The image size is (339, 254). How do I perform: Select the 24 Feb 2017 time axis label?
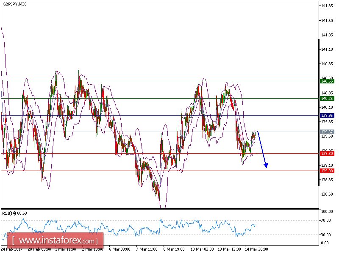11,249
